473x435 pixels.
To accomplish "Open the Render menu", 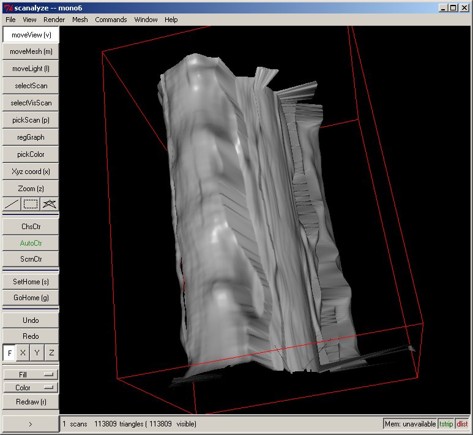I will 54,20.
